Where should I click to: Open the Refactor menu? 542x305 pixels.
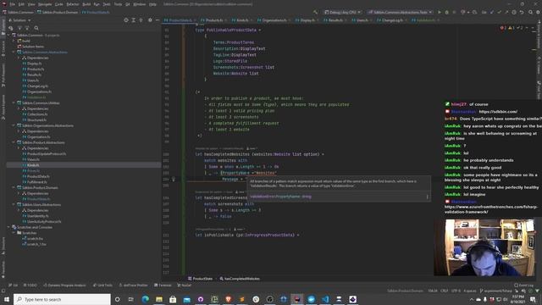point(73,4)
